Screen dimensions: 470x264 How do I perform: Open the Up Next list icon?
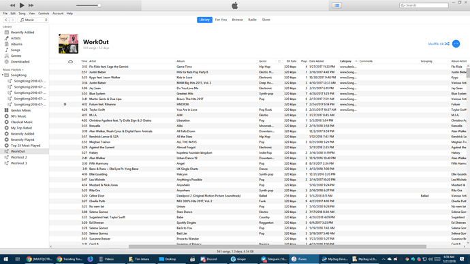pos(337,5)
